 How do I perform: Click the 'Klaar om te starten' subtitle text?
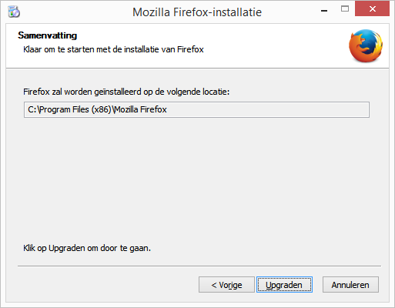pos(113,49)
